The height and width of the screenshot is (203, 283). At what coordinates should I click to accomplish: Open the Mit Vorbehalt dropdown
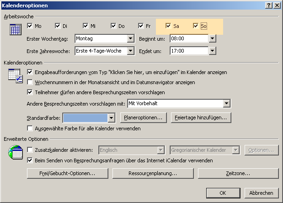coord(226,103)
